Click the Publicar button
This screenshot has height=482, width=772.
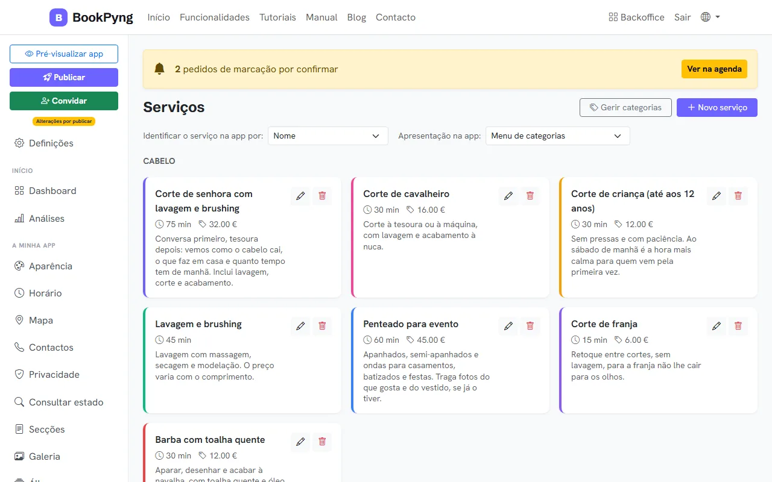pyautogui.click(x=64, y=77)
